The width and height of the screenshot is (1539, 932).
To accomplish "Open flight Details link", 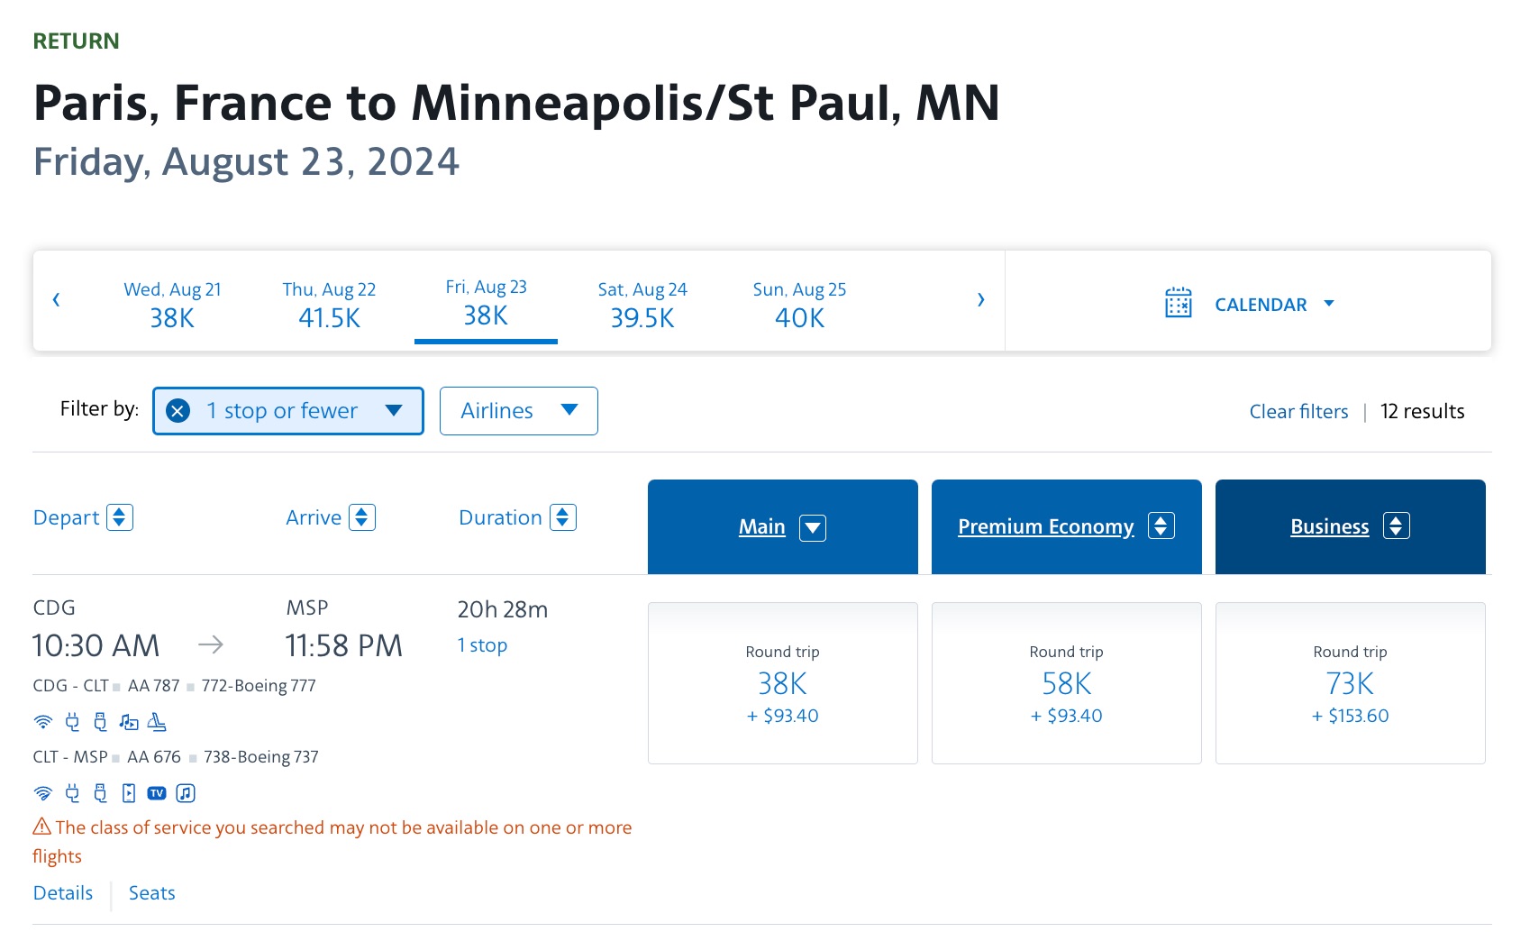I will [x=62, y=892].
